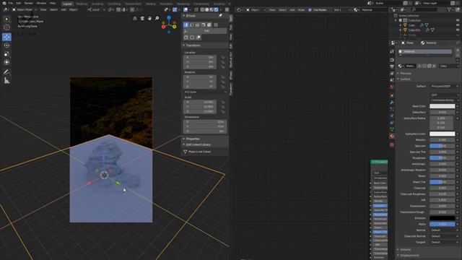The image size is (462, 260).
Task: Toggle visibility eye for Cube.001 in outliner
Action: click(458, 30)
